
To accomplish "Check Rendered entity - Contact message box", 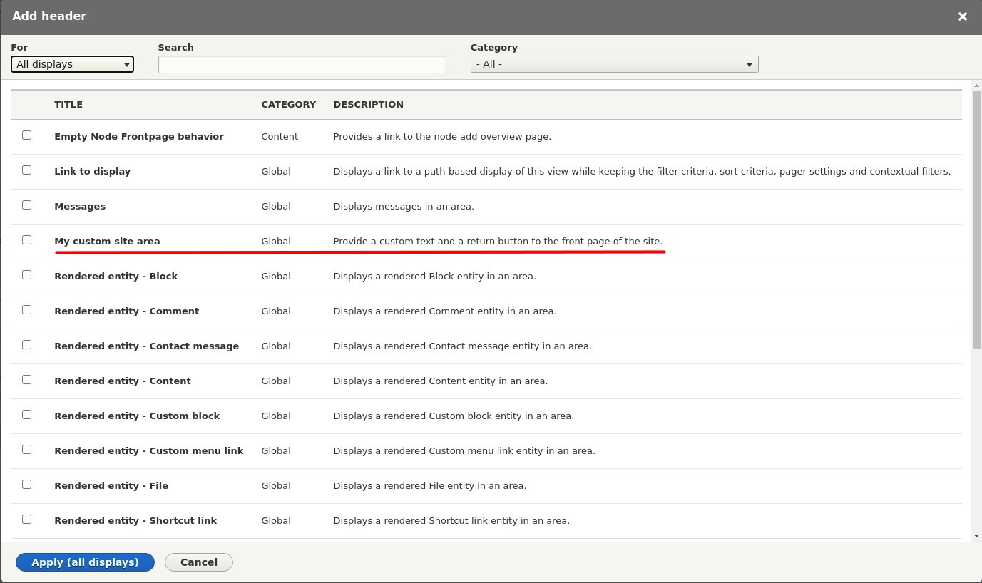I will [x=26, y=344].
